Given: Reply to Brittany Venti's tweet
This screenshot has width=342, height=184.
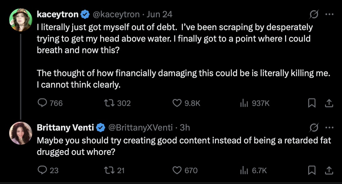Looking at the screenshot, I should (48, 170).
